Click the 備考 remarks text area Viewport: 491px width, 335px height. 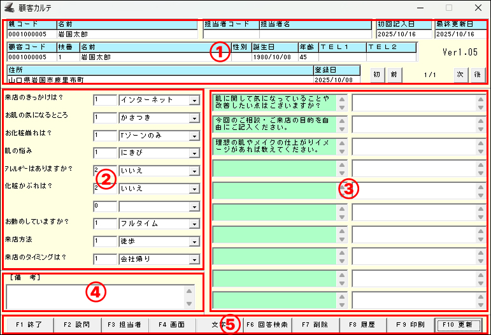point(94,296)
